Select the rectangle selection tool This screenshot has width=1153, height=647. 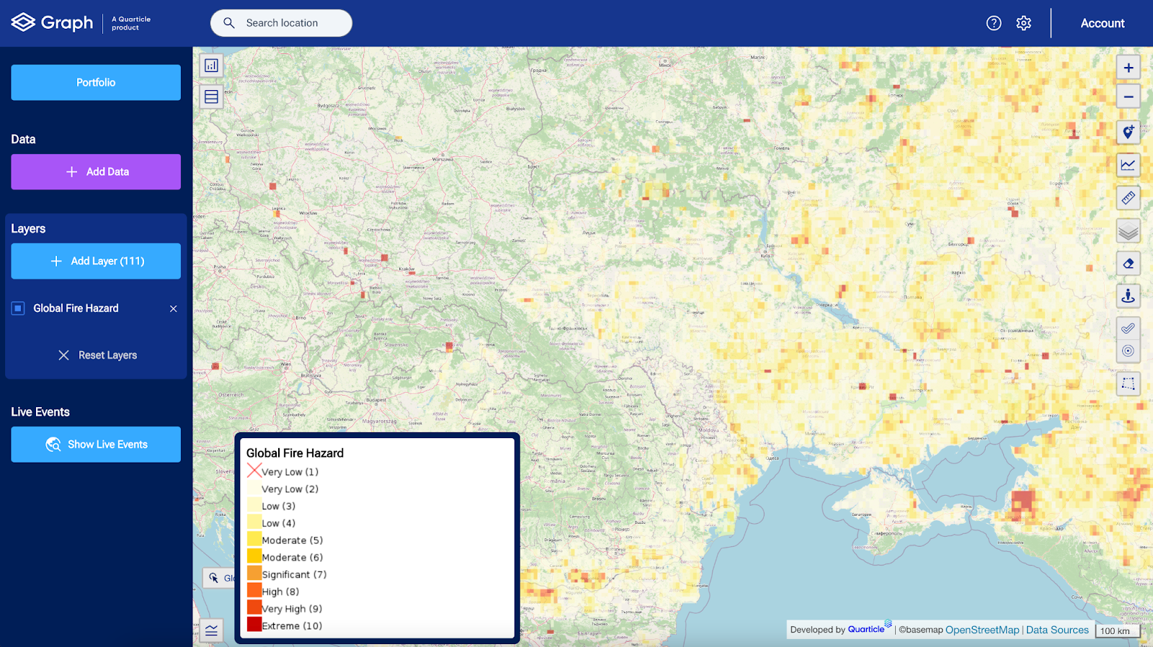pyautogui.click(x=1128, y=383)
